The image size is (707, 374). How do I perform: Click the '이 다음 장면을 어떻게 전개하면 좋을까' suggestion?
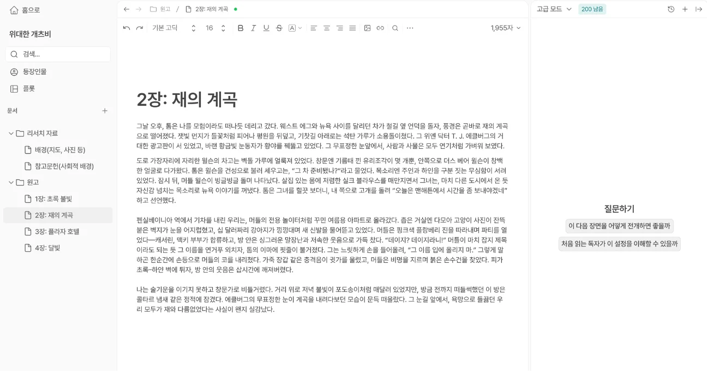(x=619, y=226)
